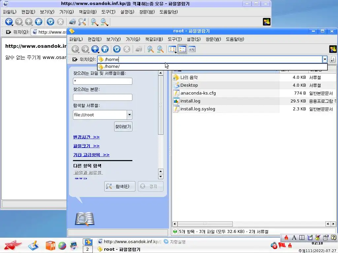
Task: Open 편집(E) menu in root window
Action: click(94, 39)
